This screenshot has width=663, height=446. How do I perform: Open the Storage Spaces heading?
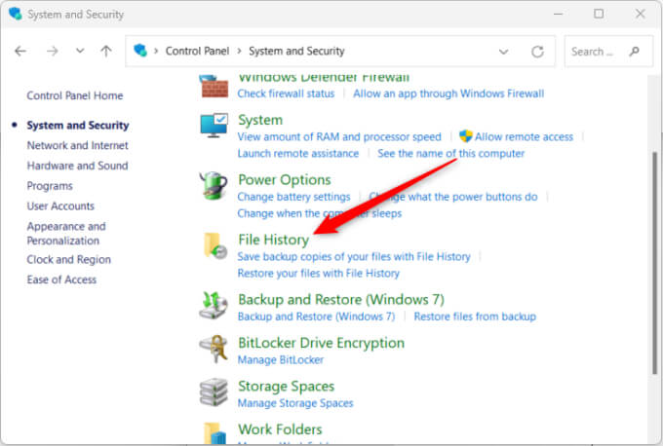tap(287, 387)
